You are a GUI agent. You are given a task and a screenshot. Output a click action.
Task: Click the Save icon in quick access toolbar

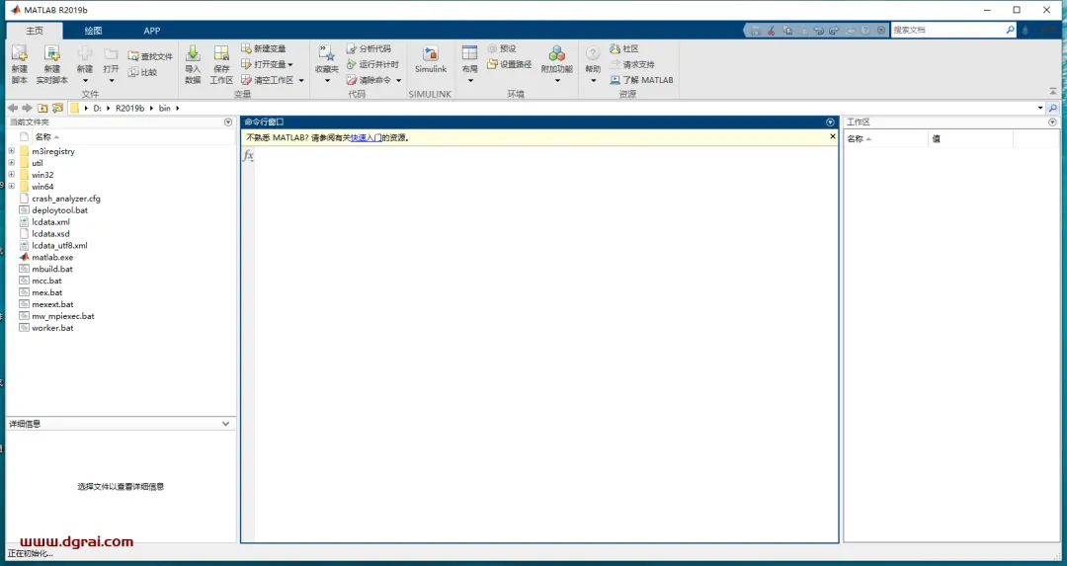point(756,31)
